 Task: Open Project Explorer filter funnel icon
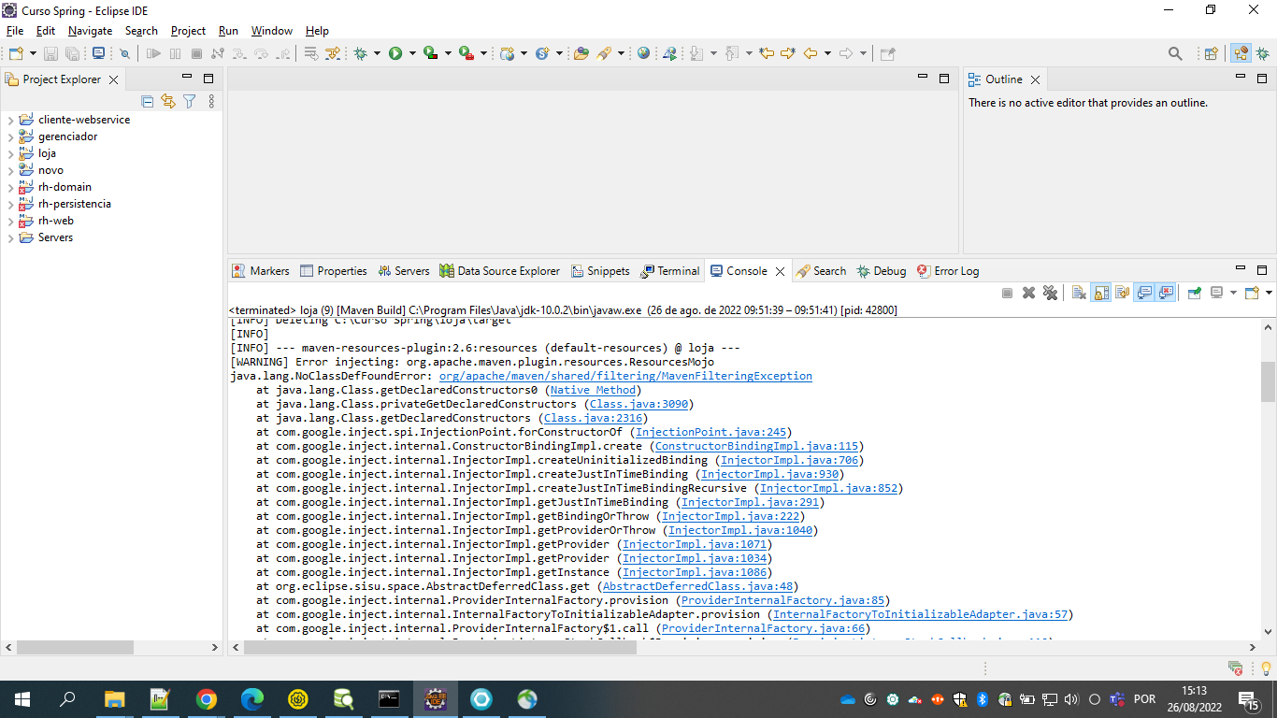[x=190, y=101]
